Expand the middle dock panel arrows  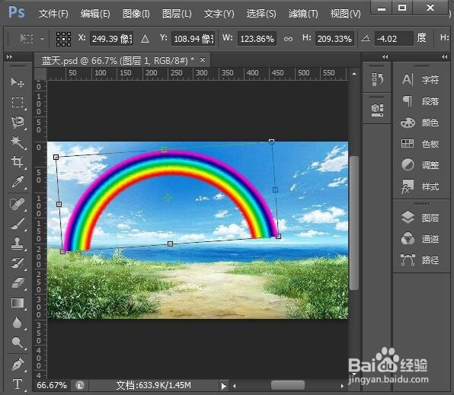pos(385,57)
